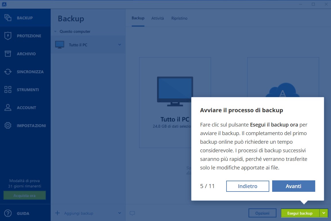Switch to the Ripristino tab
The height and width of the screenshot is (221, 331).
tap(179, 18)
